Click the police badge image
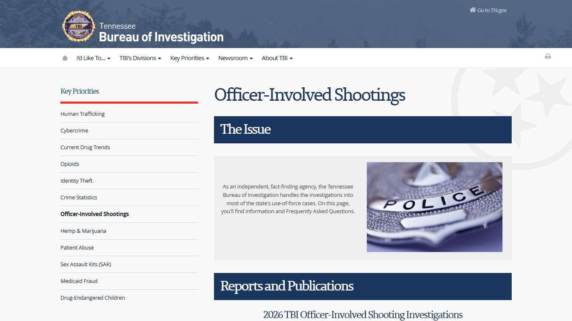Screen dimensions: 572x321 (x=434, y=207)
